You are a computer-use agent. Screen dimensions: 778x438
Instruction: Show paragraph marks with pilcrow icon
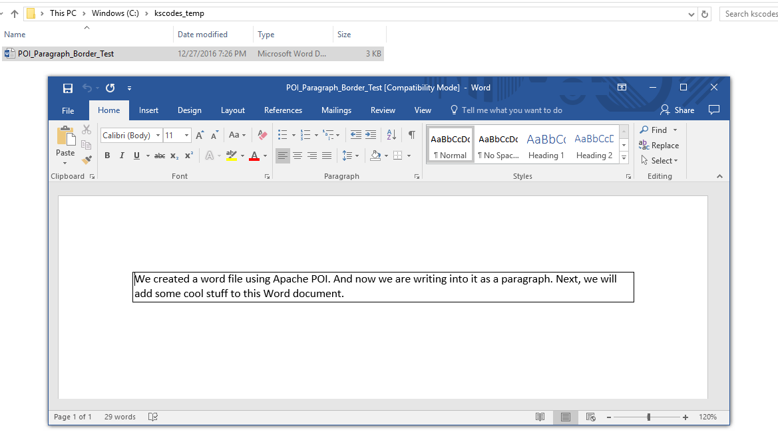point(412,135)
